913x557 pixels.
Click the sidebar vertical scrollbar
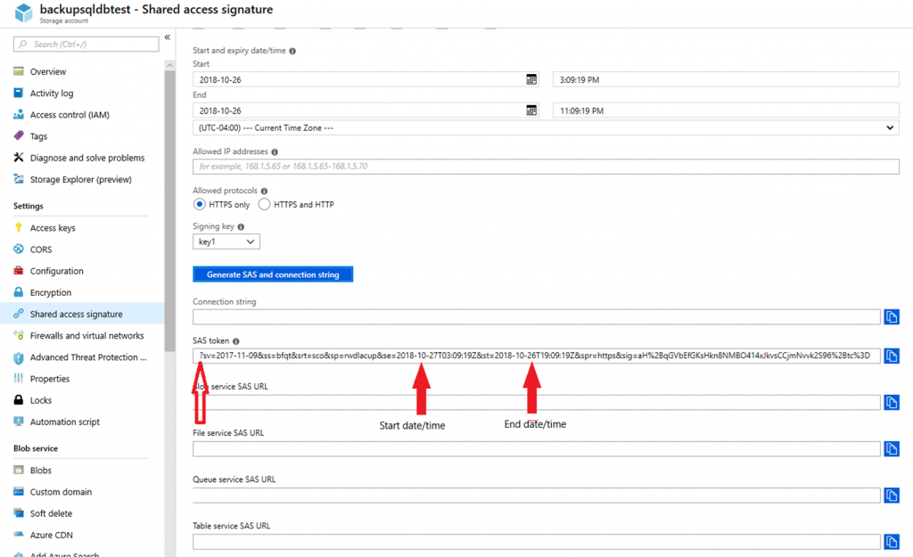170,210
